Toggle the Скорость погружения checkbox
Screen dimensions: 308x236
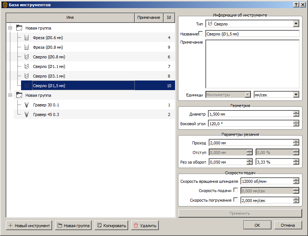pyautogui.click(x=236, y=200)
